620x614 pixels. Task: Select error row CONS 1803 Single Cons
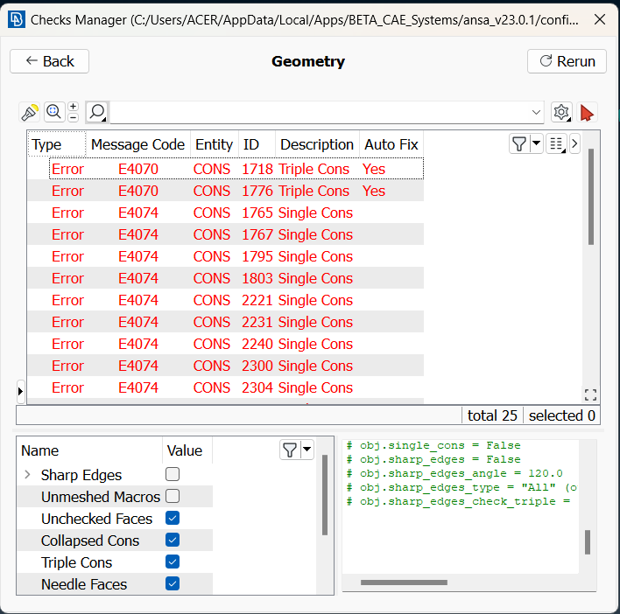coord(226,278)
